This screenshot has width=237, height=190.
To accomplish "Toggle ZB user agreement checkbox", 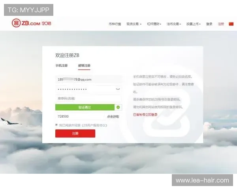I will coord(56,125).
